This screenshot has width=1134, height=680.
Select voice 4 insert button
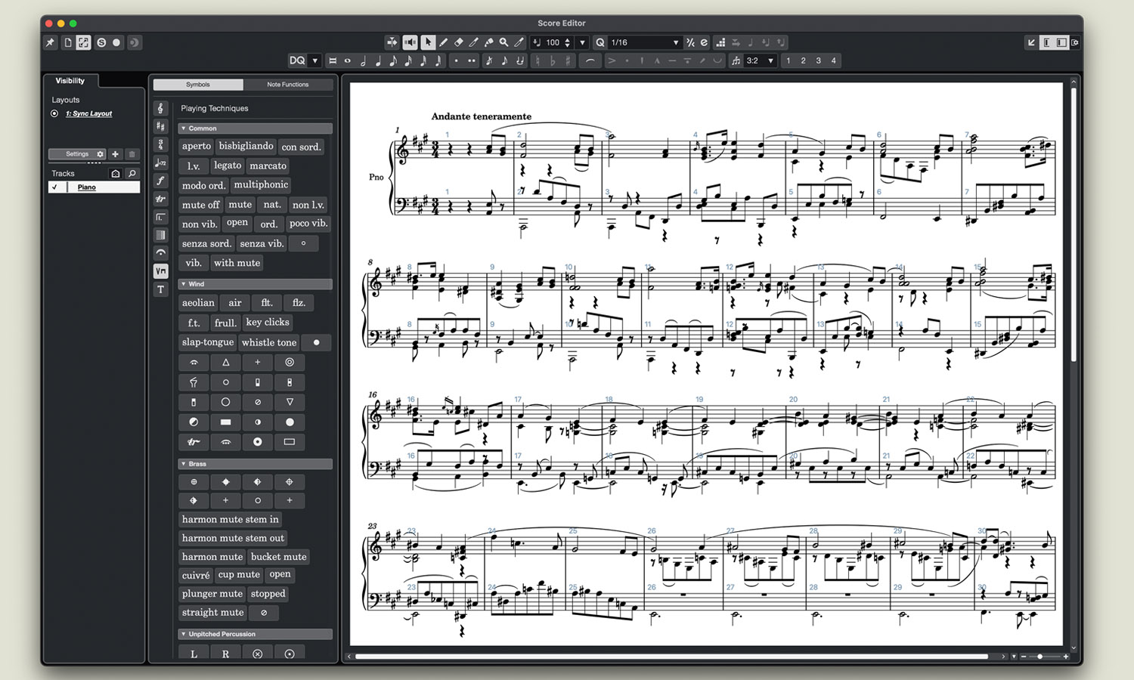[834, 60]
